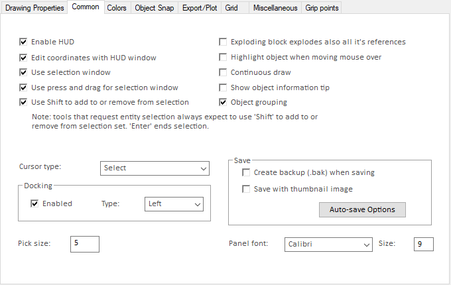
Task: Open the Grid tab
Action: pyautogui.click(x=231, y=7)
